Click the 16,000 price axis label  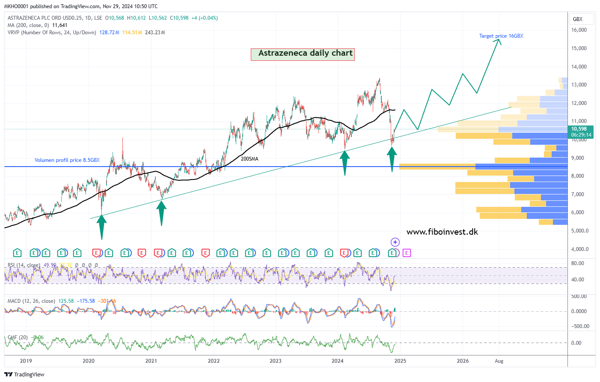(x=579, y=30)
